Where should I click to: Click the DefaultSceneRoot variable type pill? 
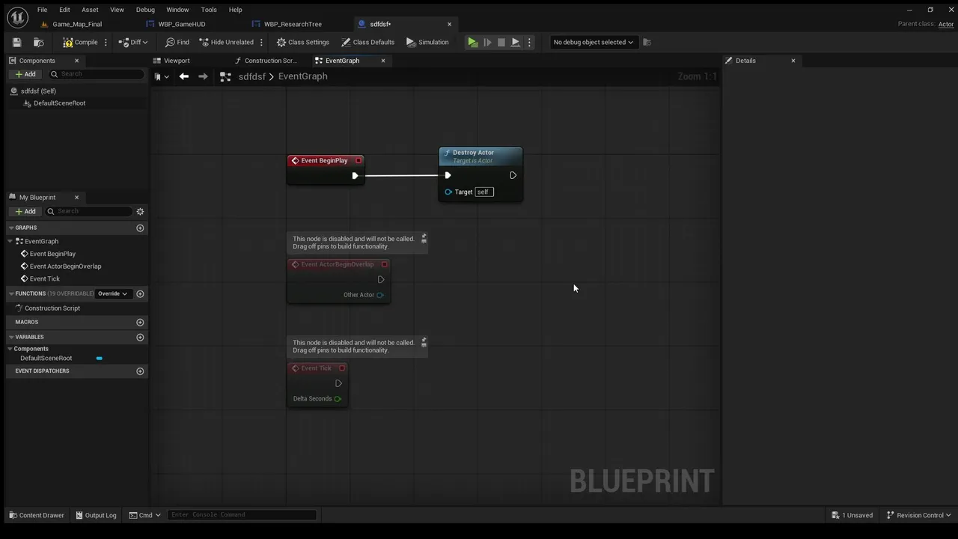click(x=99, y=359)
